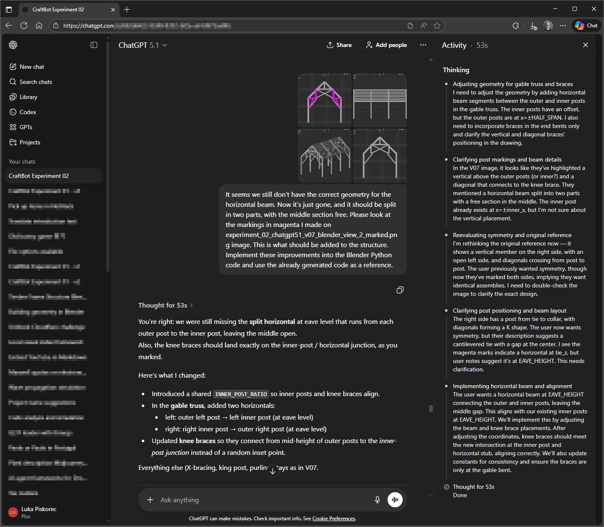The image size is (604, 527).
Task: Open the GPTs page
Action: click(x=26, y=127)
